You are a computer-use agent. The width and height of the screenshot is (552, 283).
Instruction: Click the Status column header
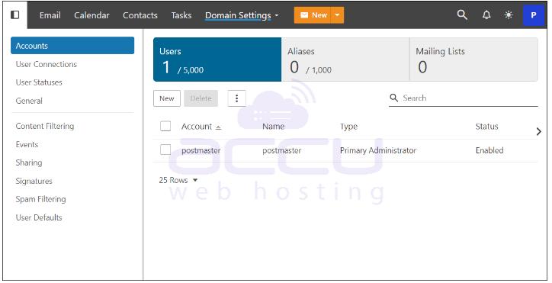click(x=487, y=127)
